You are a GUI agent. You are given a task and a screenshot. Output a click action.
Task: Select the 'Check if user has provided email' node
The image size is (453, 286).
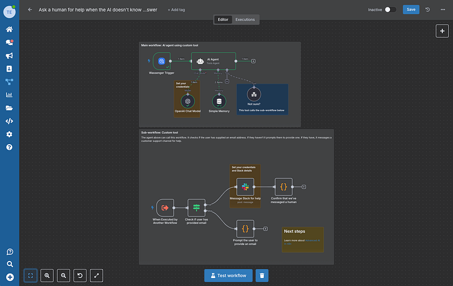tap(196, 208)
